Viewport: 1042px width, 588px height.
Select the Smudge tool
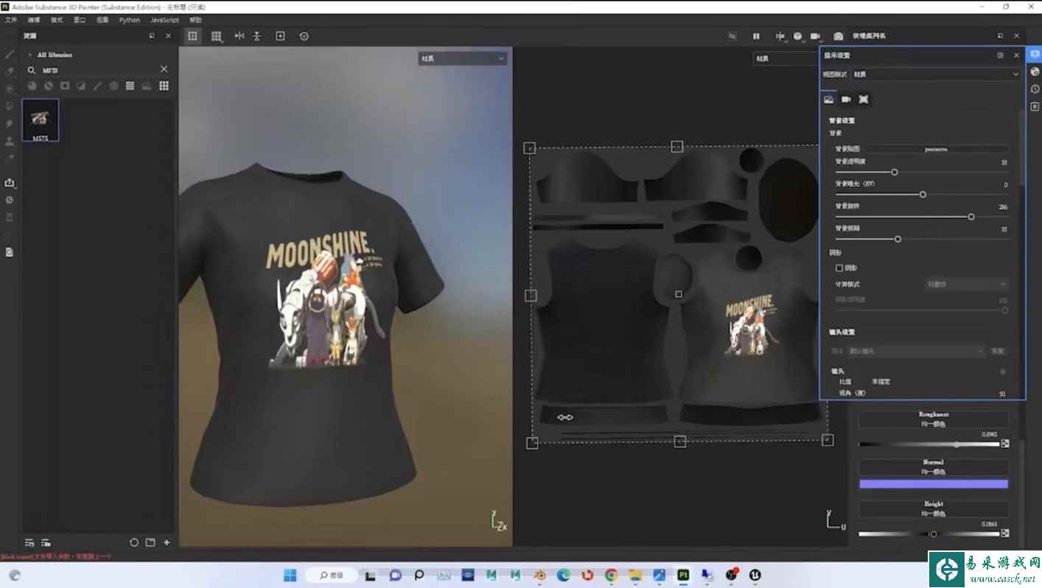(10, 123)
